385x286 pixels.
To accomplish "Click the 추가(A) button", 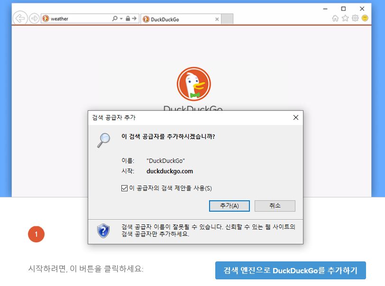I will [229, 206].
